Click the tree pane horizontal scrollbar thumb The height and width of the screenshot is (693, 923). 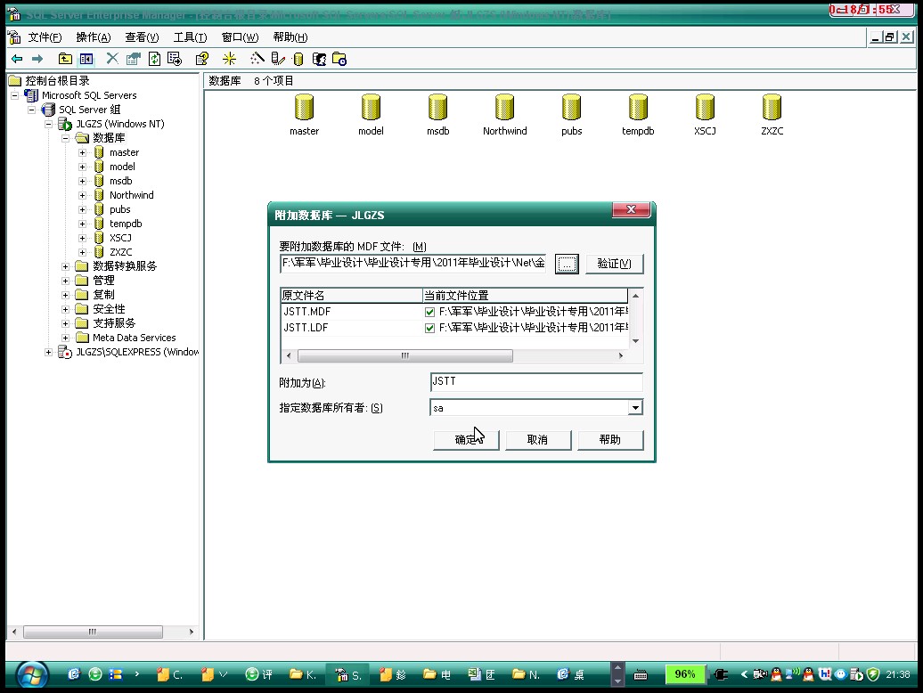pos(93,632)
